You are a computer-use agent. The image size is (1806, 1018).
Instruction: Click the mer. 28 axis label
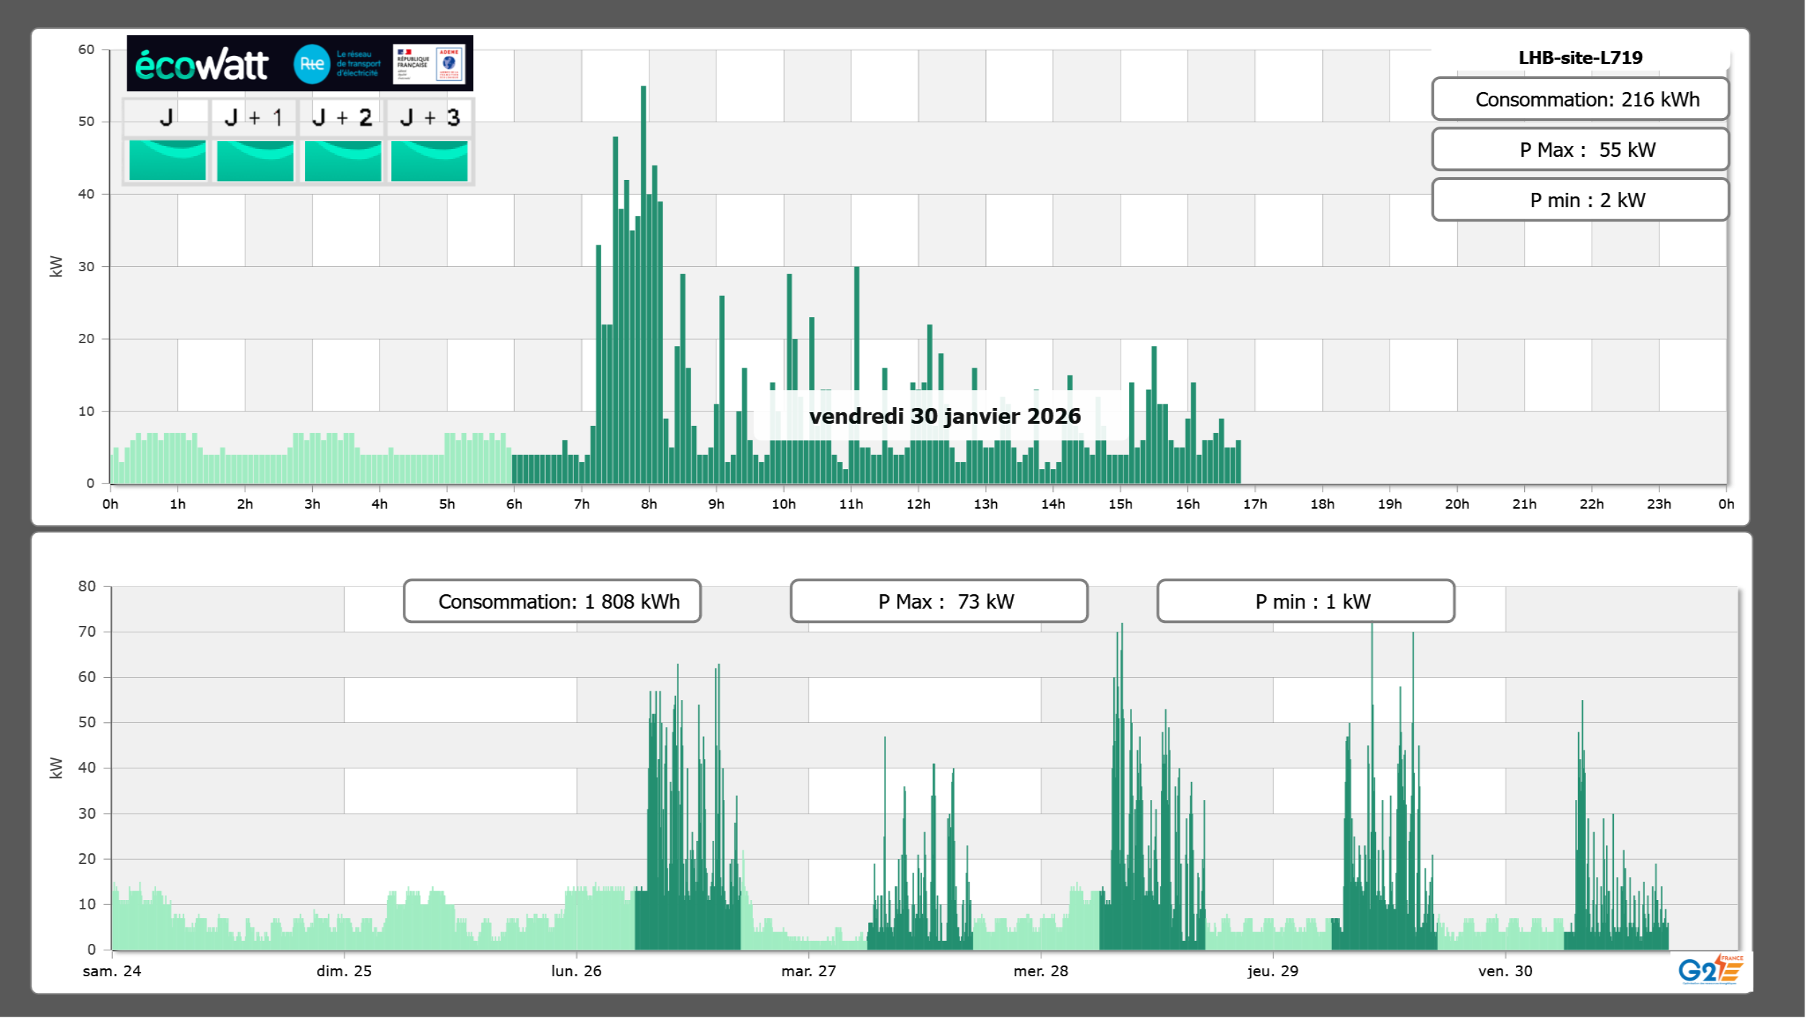pos(1040,971)
